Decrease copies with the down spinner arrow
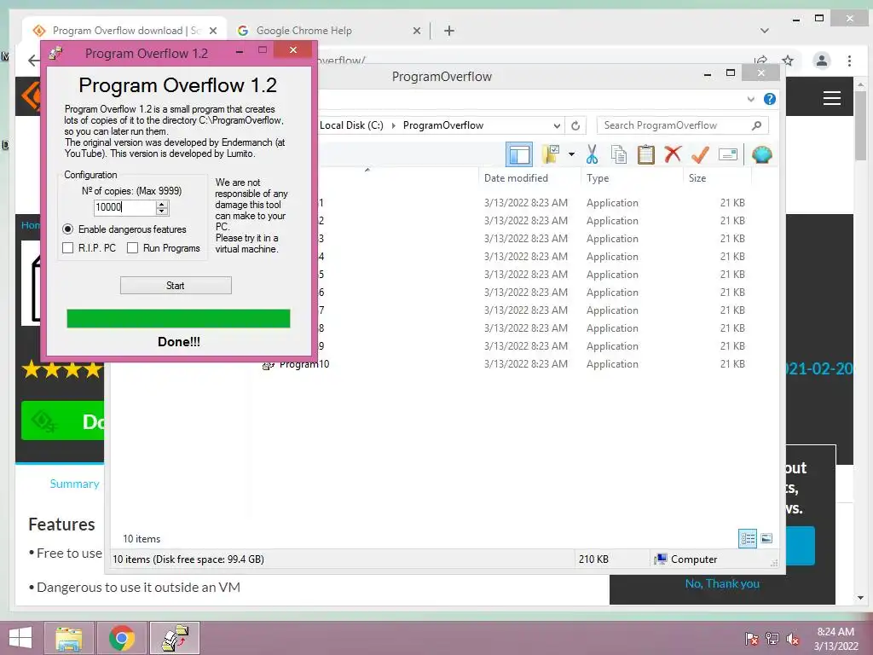Screen dimensions: 873x655 click(x=161, y=212)
